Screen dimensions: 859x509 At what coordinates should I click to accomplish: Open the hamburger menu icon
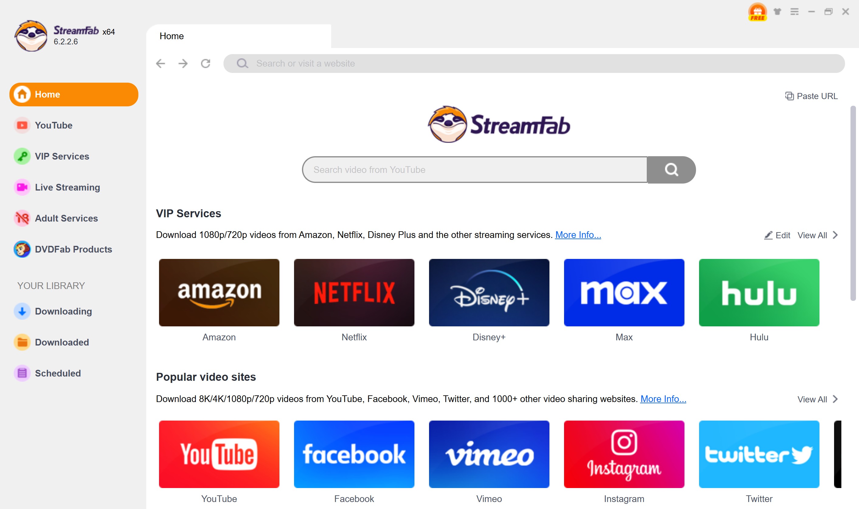point(795,12)
